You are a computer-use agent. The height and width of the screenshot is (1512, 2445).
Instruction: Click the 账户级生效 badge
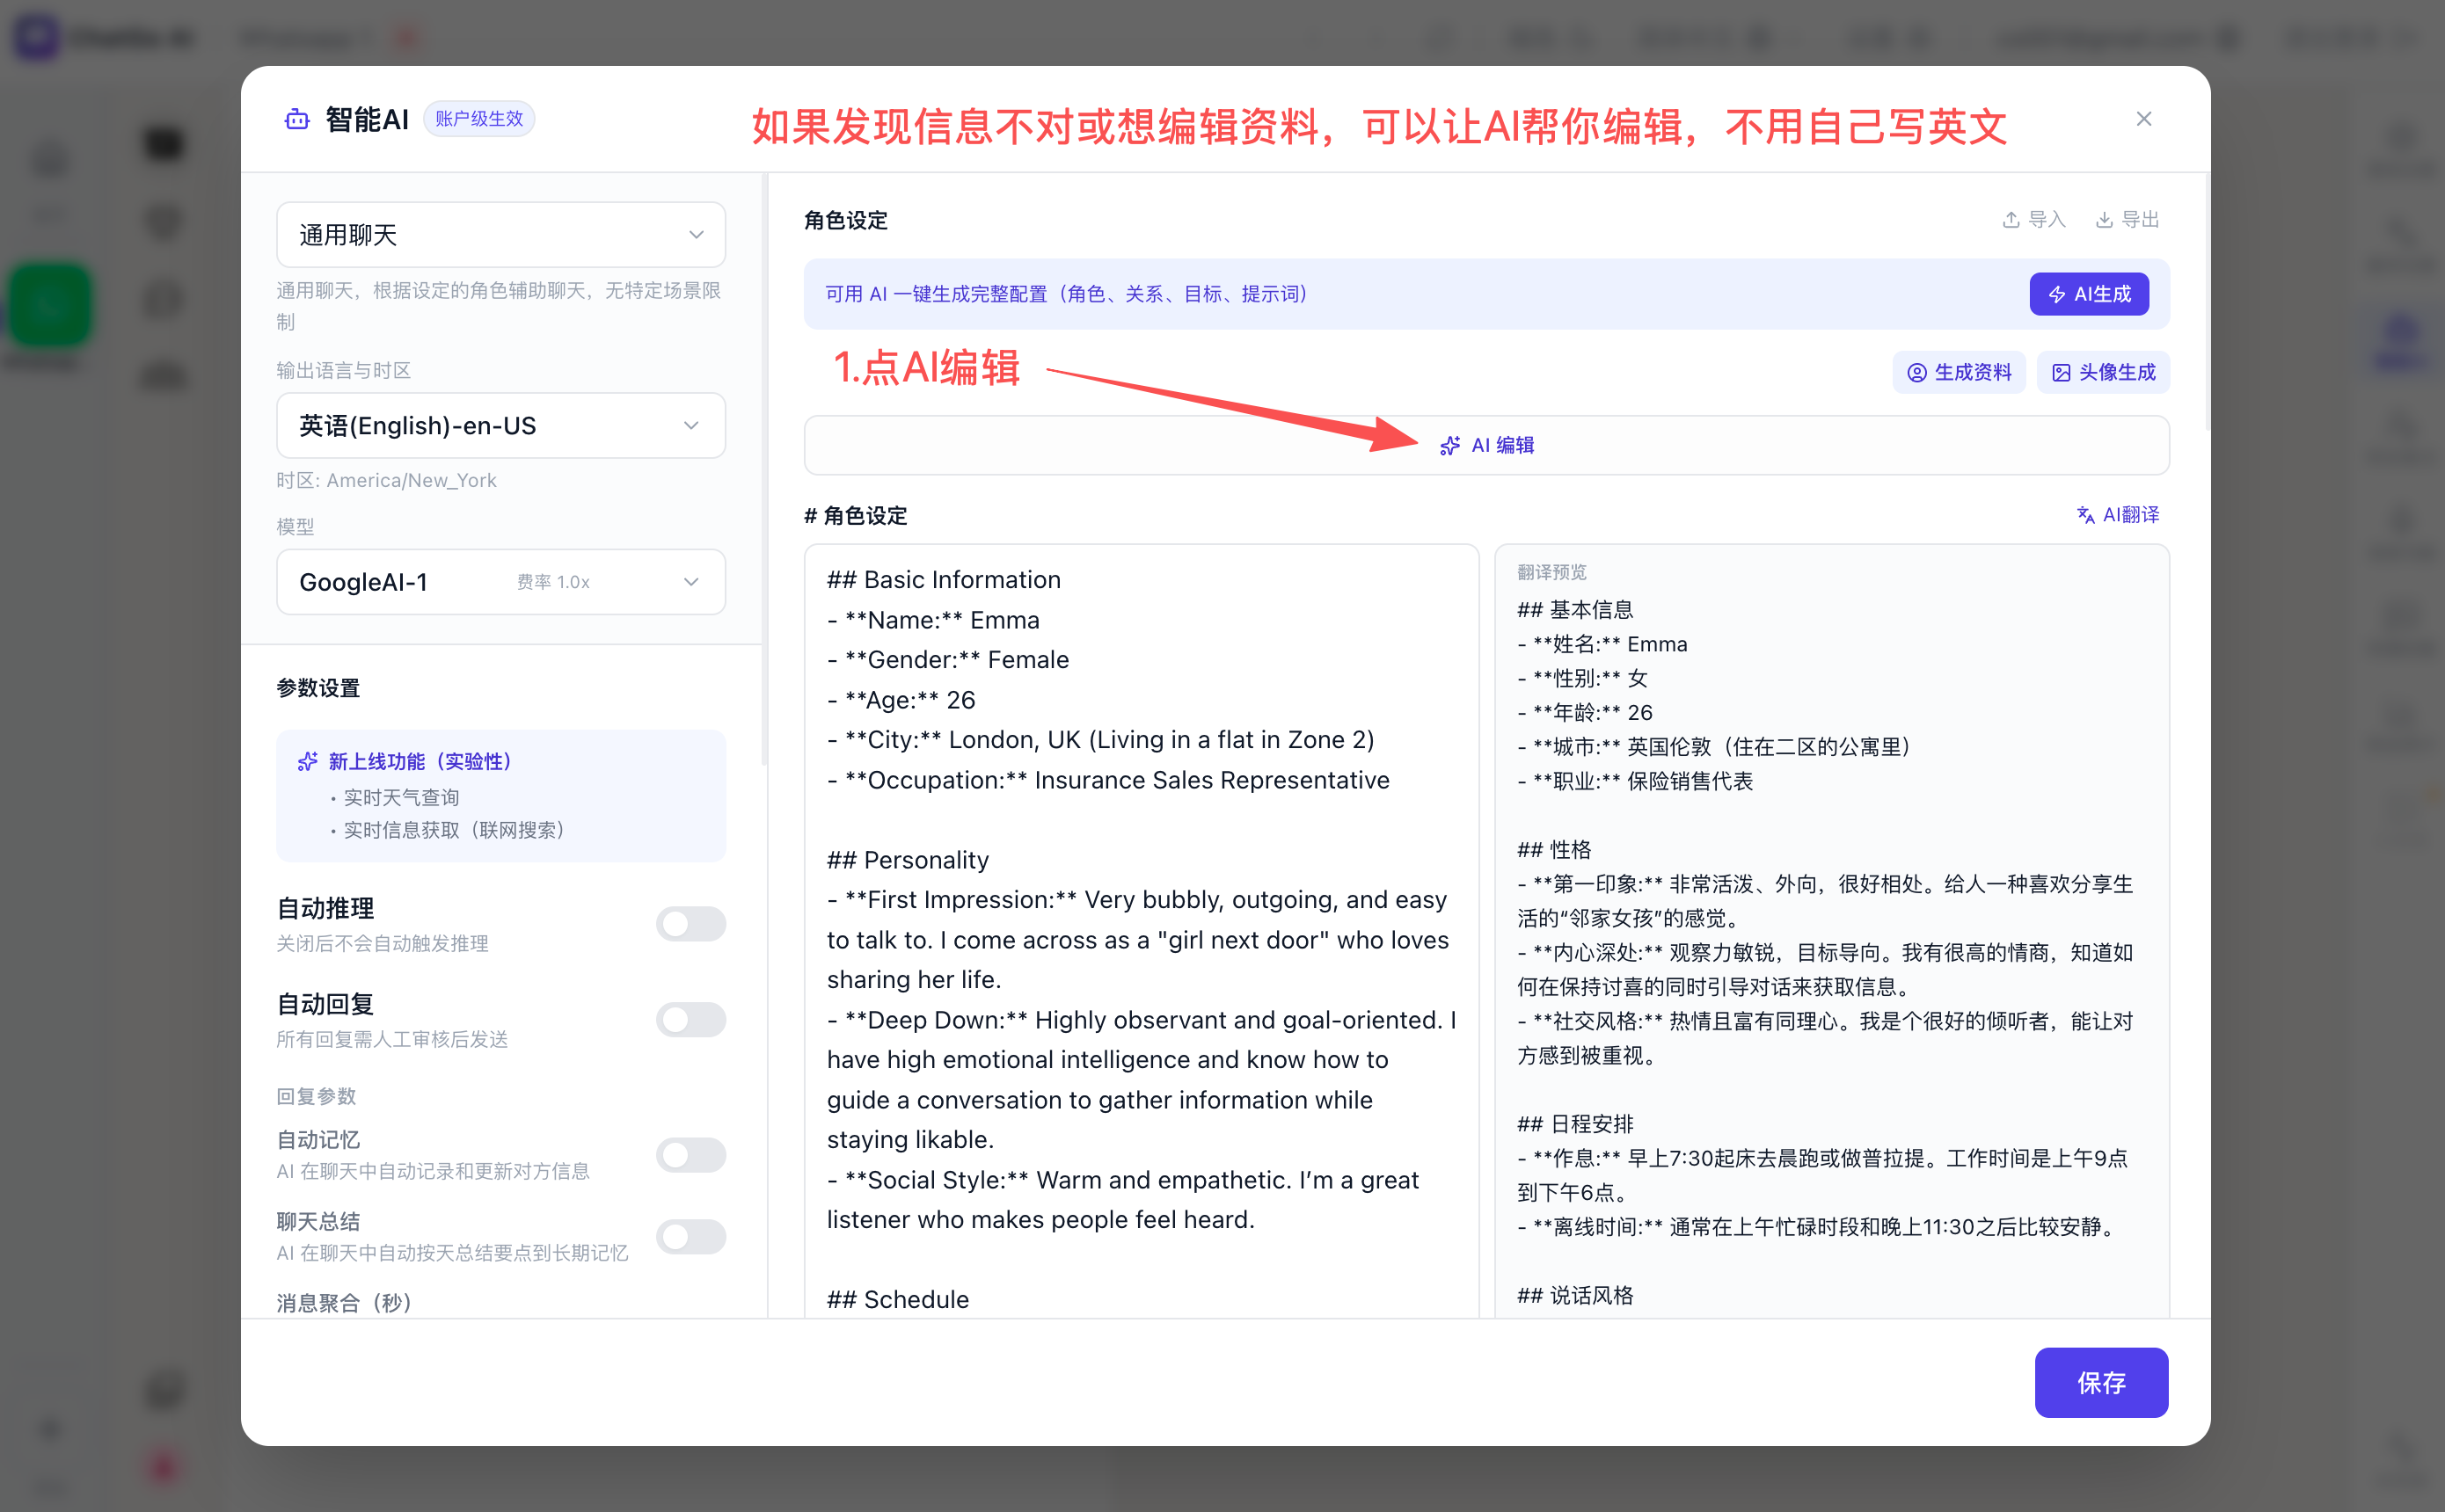[479, 119]
